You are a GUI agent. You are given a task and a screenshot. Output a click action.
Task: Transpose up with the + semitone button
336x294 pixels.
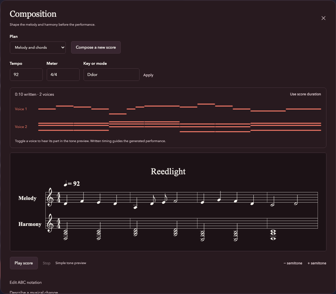(317, 263)
